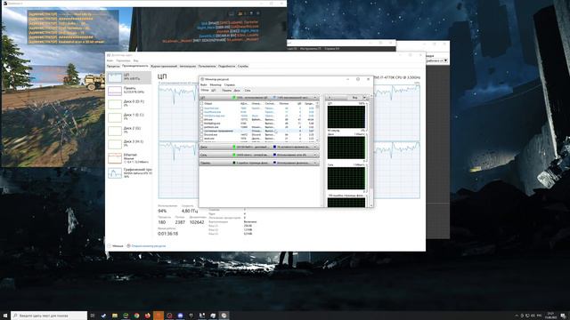This screenshot has height=320, width=570.
Task: Switch to Пользователи tab
Action: point(207,66)
